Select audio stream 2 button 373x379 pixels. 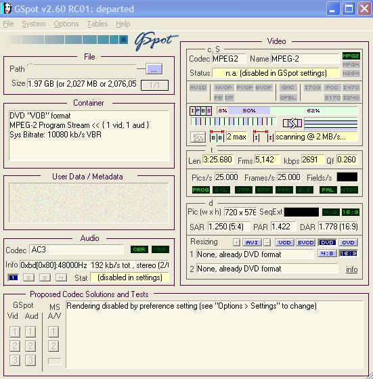[28, 277]
